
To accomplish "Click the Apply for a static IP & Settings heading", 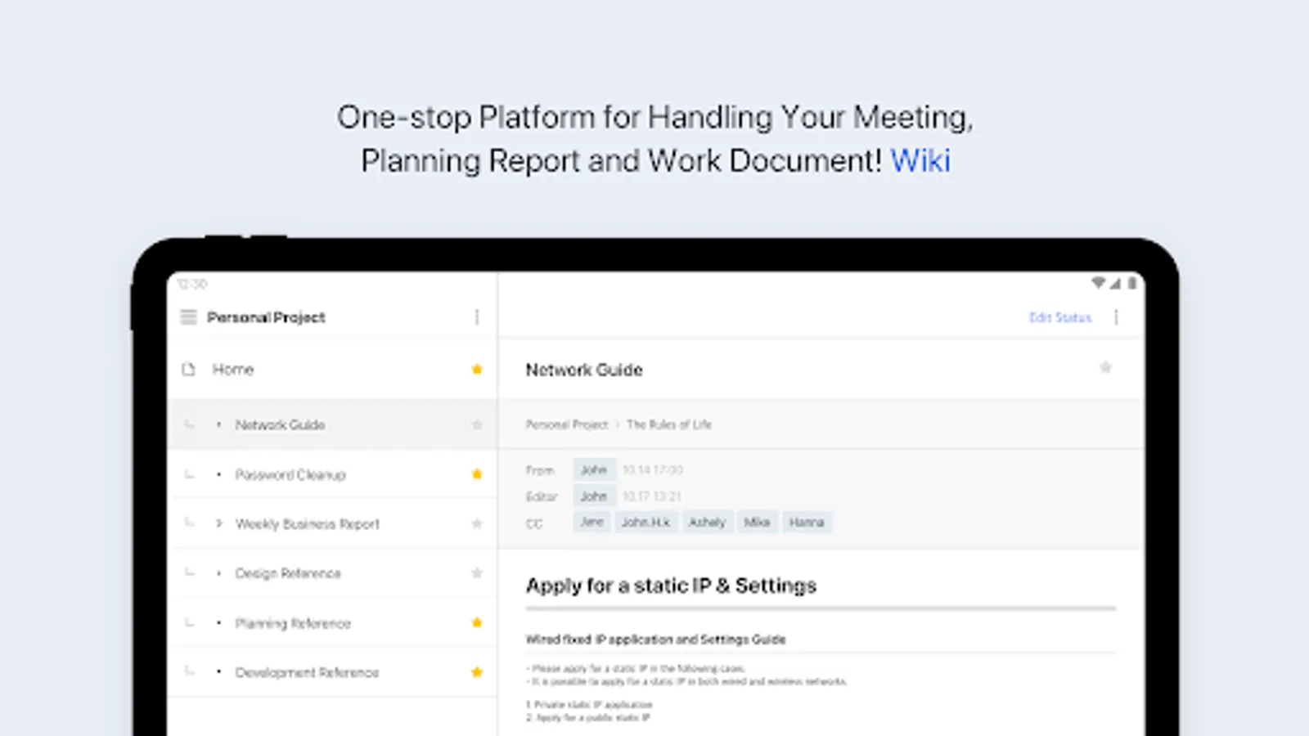I will click(x=671, y=586).
